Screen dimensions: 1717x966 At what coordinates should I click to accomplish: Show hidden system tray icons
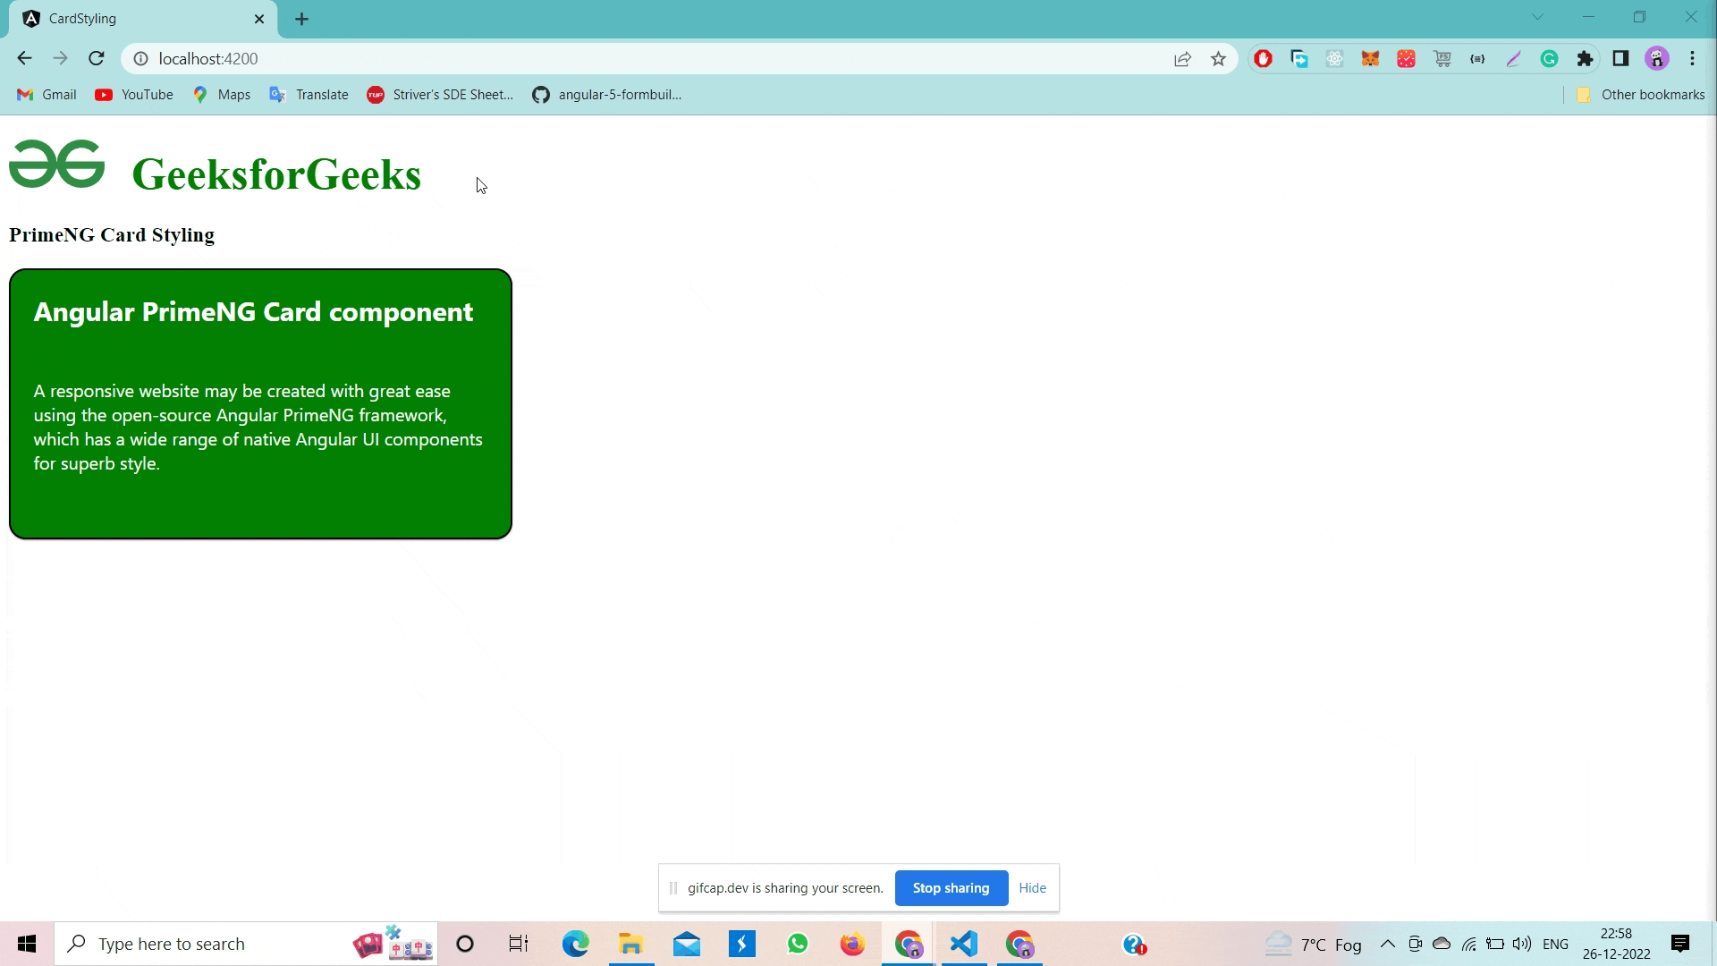(x=1387, y=944)
